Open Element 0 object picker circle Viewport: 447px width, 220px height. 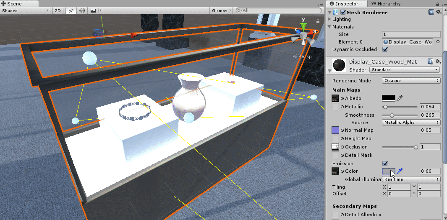[438, 42]
